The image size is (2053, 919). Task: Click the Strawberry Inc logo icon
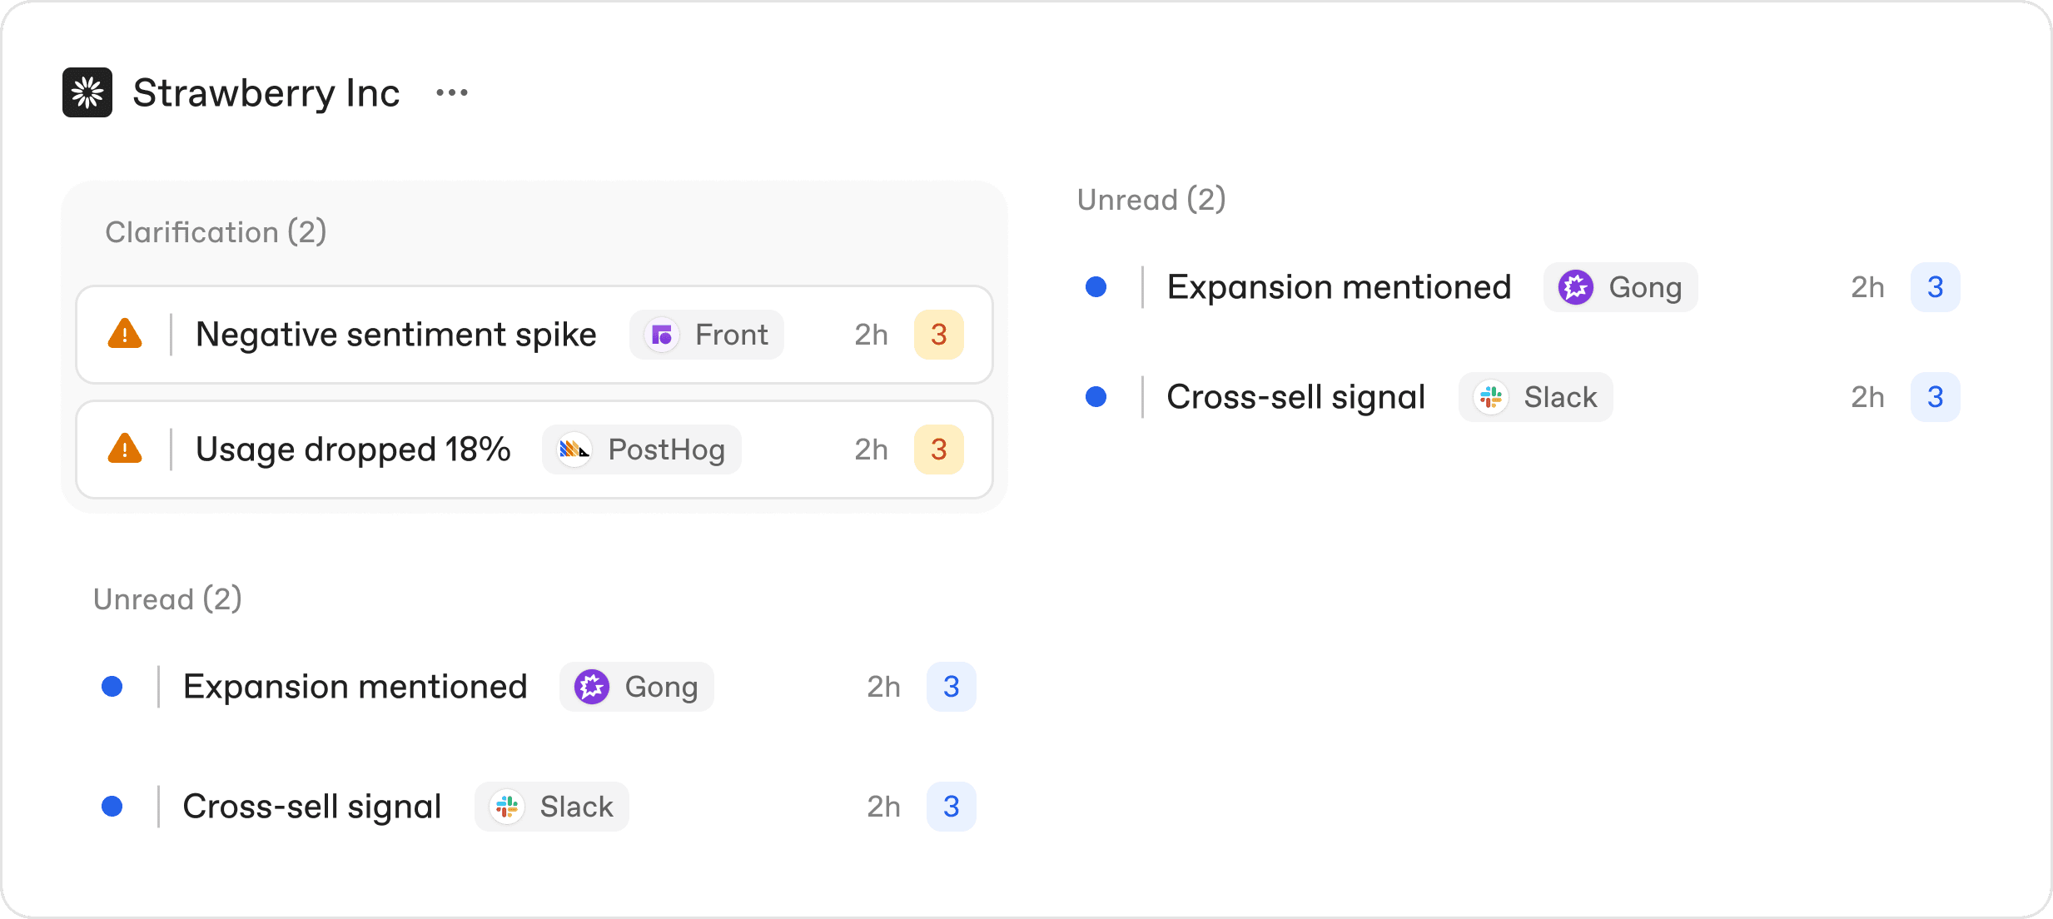[x=87, y=92]
